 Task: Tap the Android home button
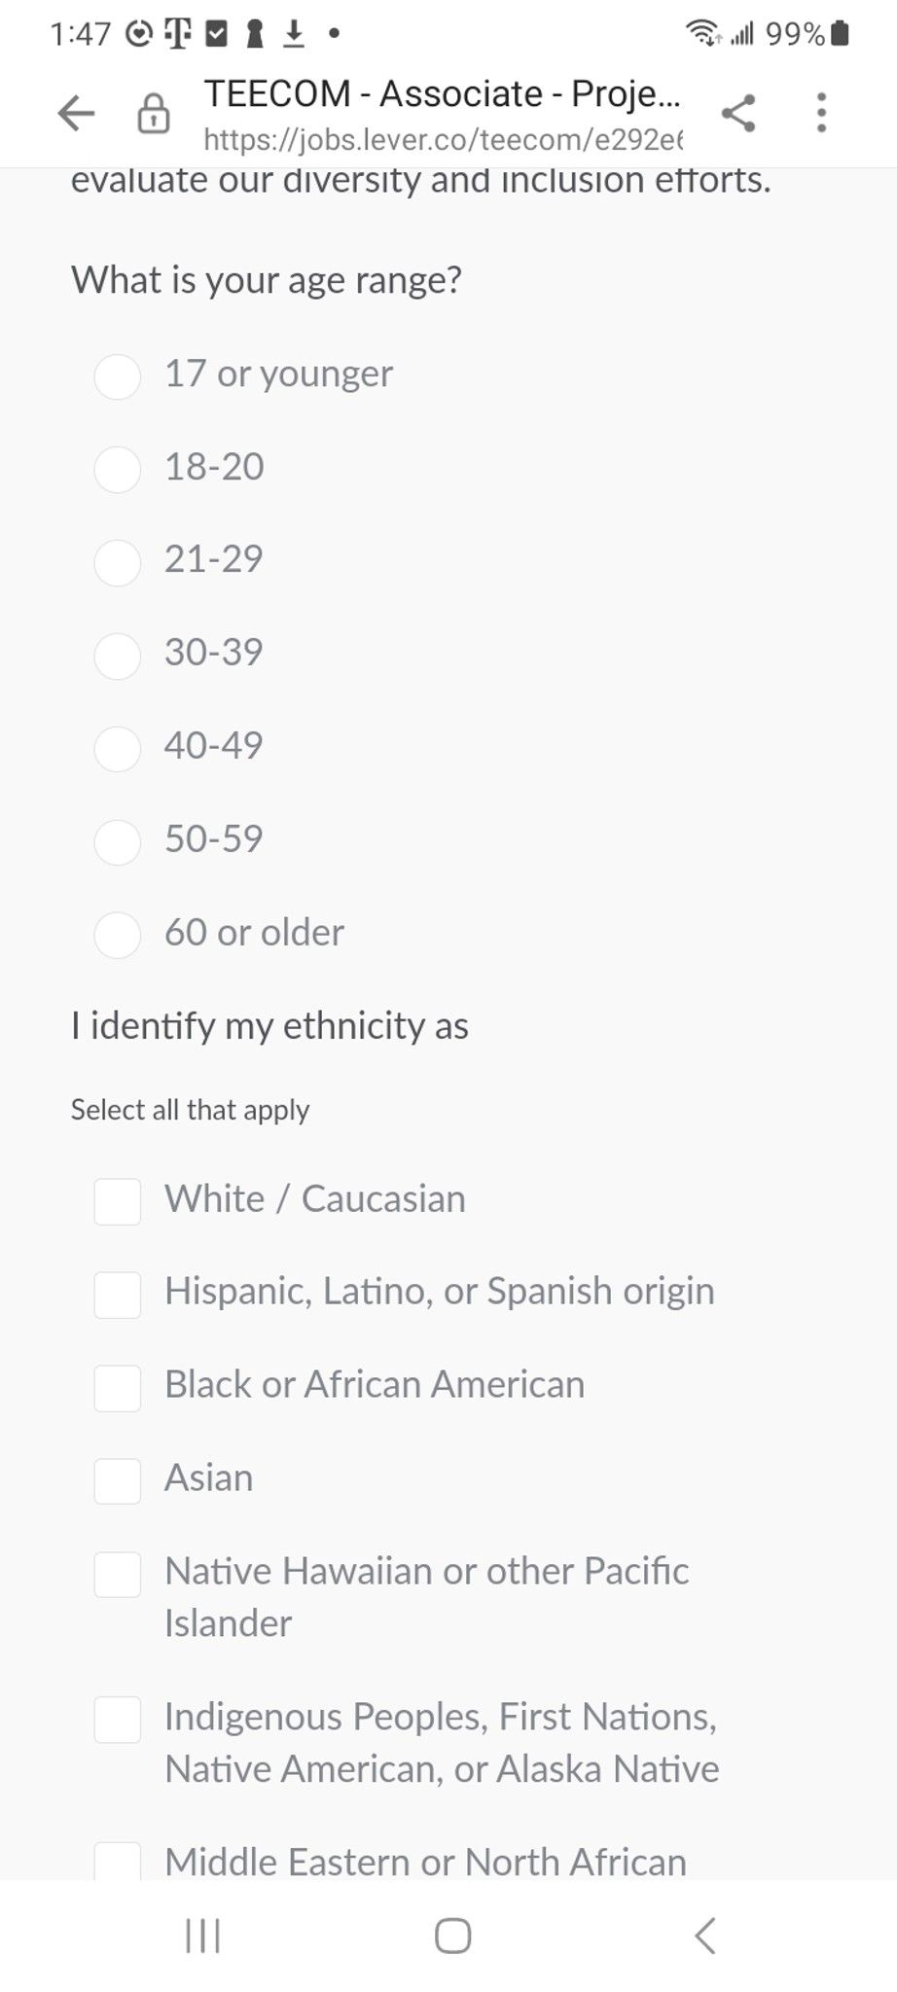[452, 1936]
